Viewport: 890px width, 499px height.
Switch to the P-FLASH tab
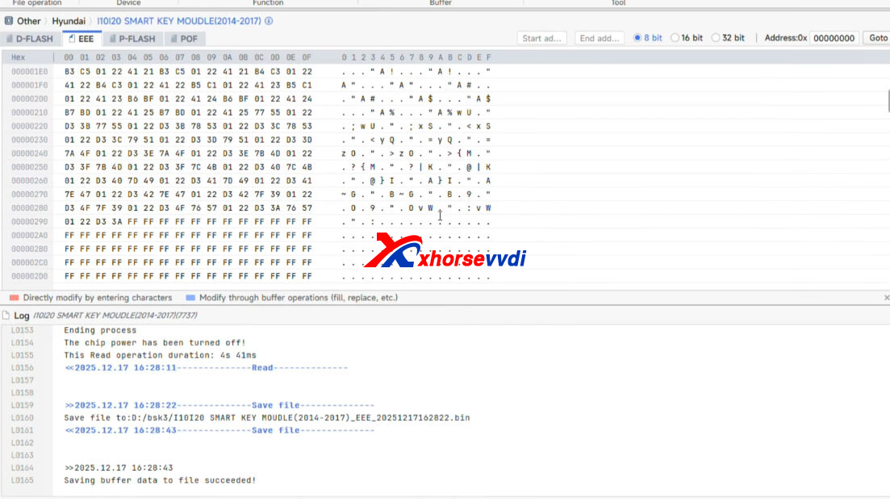pos(132,38)
